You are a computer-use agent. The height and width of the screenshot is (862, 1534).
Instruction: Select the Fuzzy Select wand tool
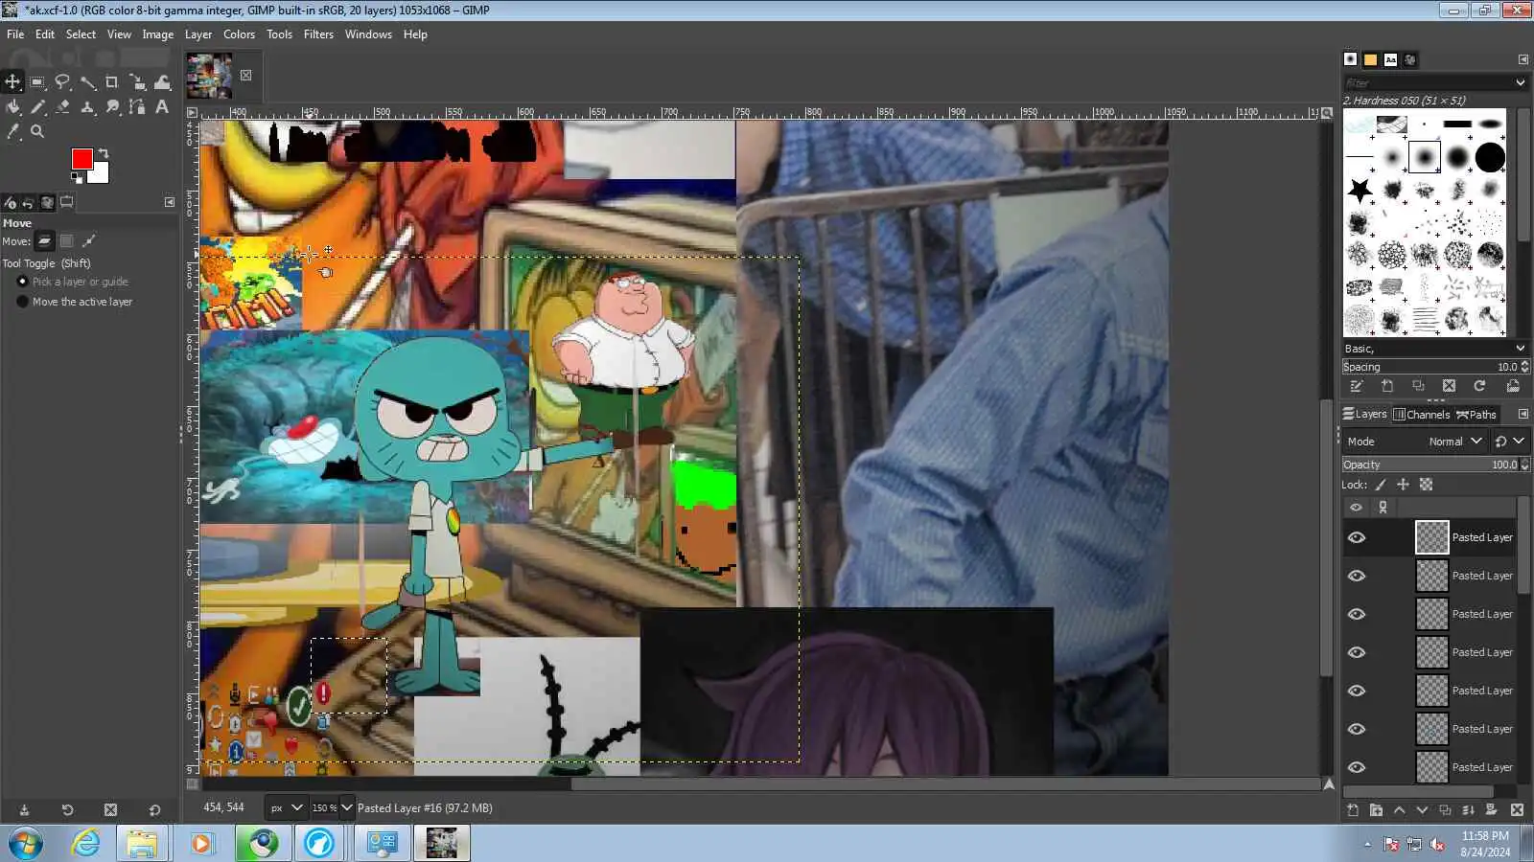coord(87,82)
